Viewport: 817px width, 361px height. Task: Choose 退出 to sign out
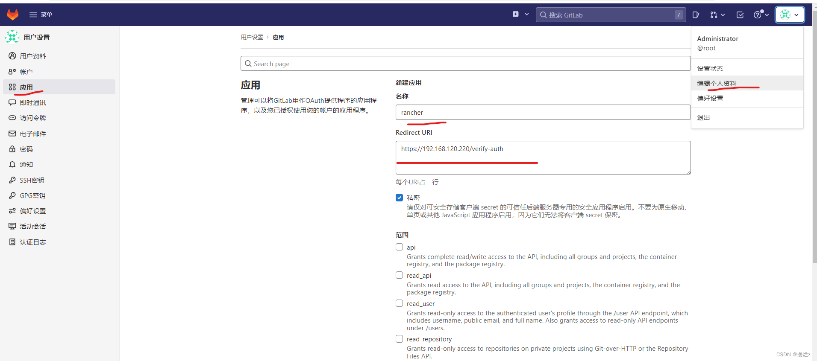[747, 117]
